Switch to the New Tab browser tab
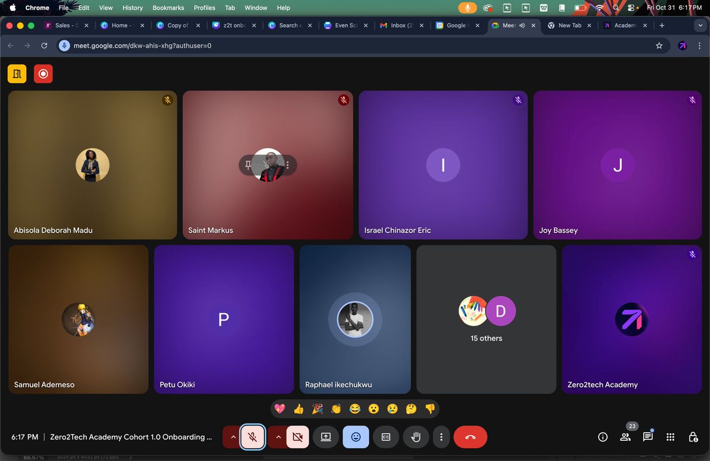The image size is (710, 461). [568, 25]
